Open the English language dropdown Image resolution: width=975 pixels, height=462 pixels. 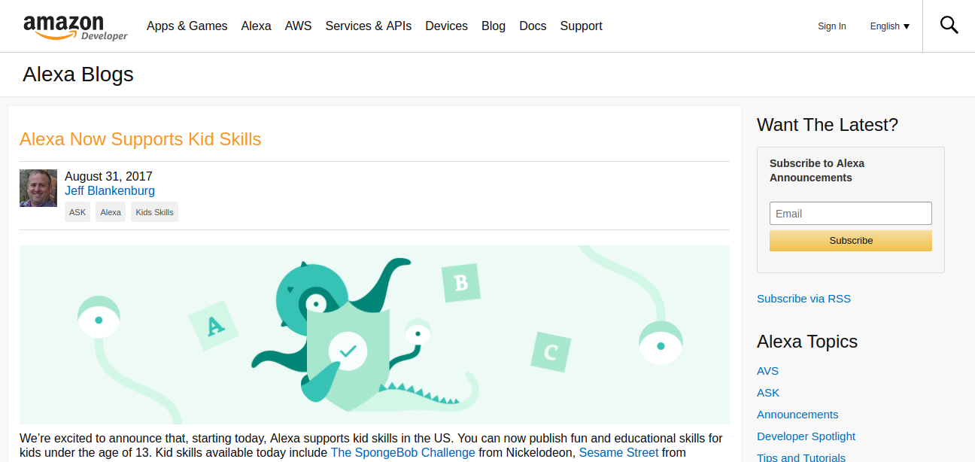coord(890,26)
